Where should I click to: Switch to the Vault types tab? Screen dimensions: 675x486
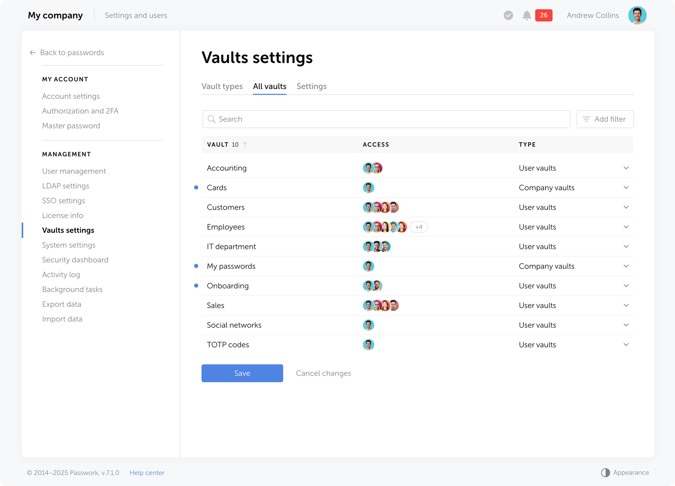222,86
